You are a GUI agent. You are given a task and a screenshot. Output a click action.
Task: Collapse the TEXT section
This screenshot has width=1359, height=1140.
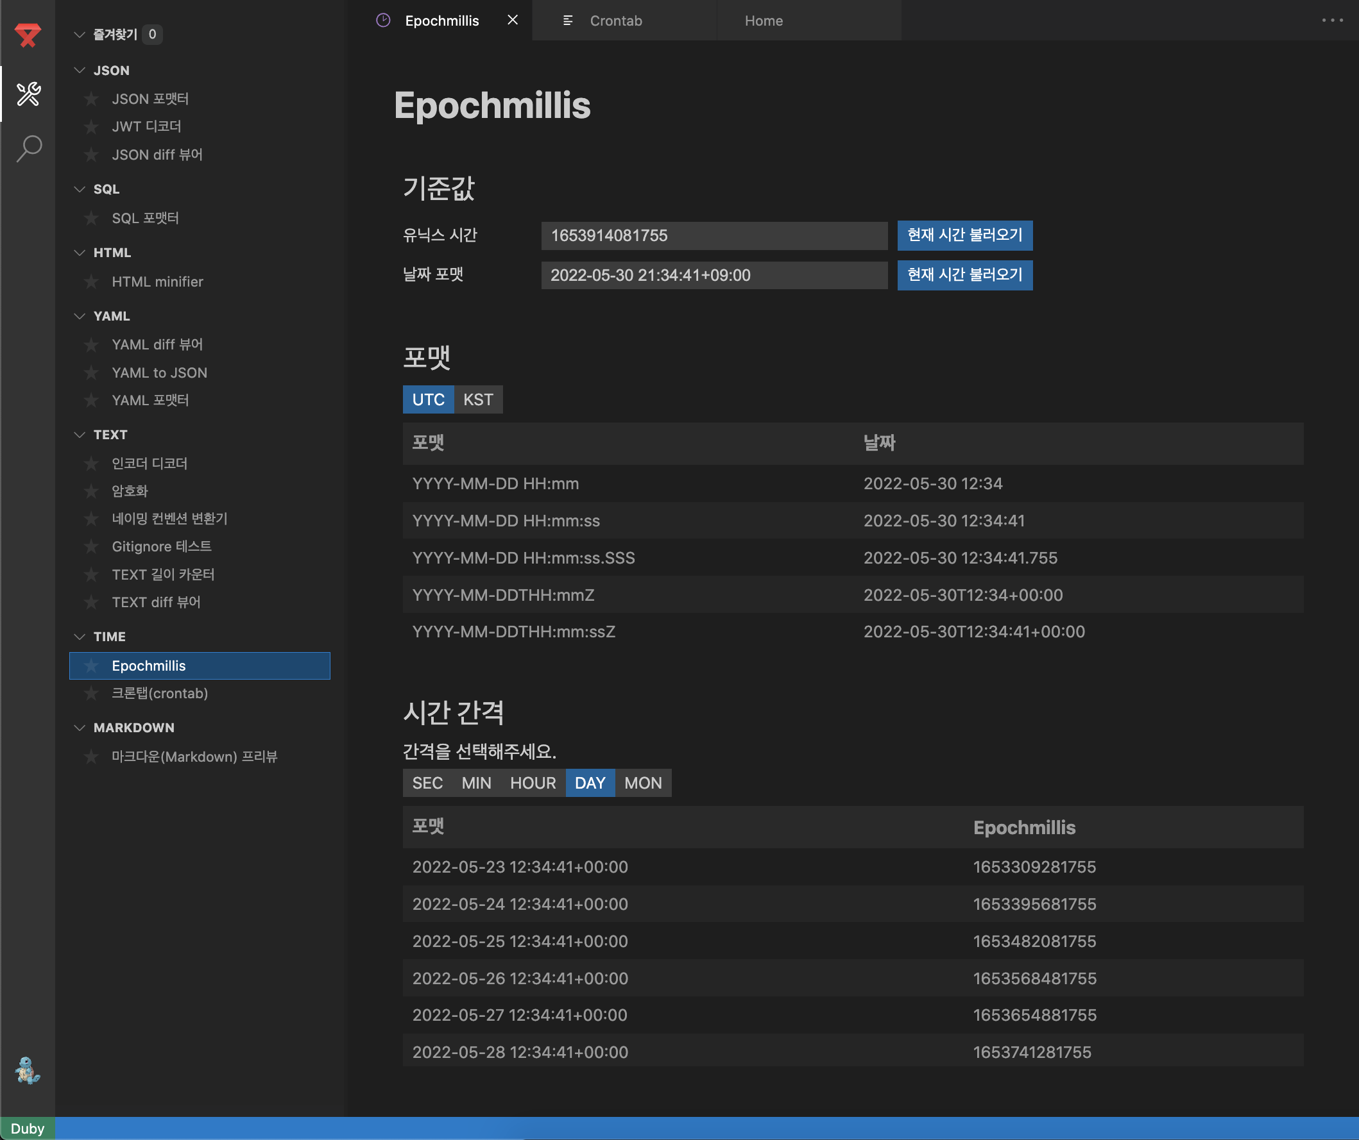point(80,435)
